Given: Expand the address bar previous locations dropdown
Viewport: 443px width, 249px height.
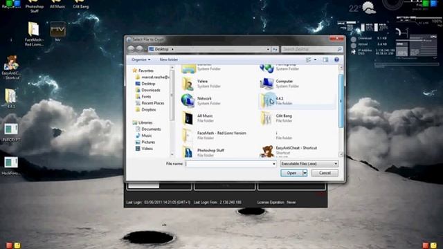Looking at the screenshot, I should 268,49.
